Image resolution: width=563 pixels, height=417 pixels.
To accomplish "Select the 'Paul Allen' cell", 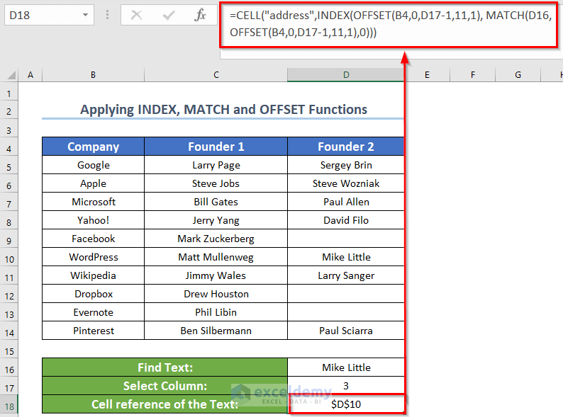I will pyautogui.click(x=346, y=202).
